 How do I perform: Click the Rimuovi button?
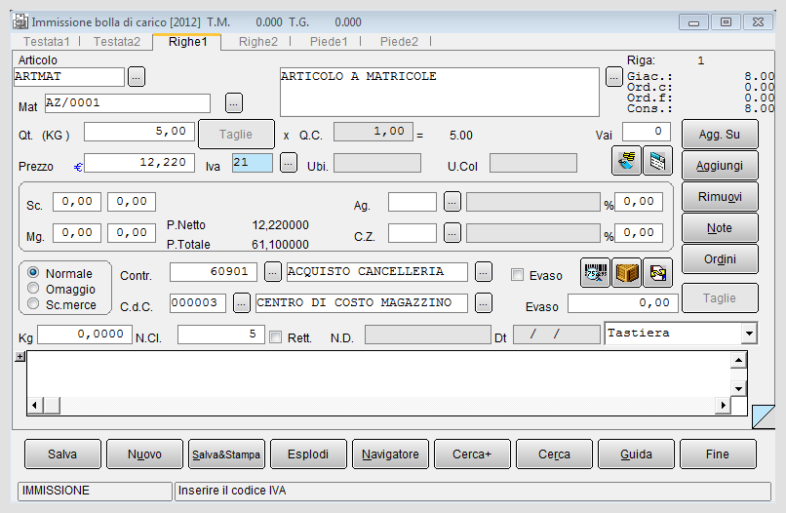pos(720,197)
